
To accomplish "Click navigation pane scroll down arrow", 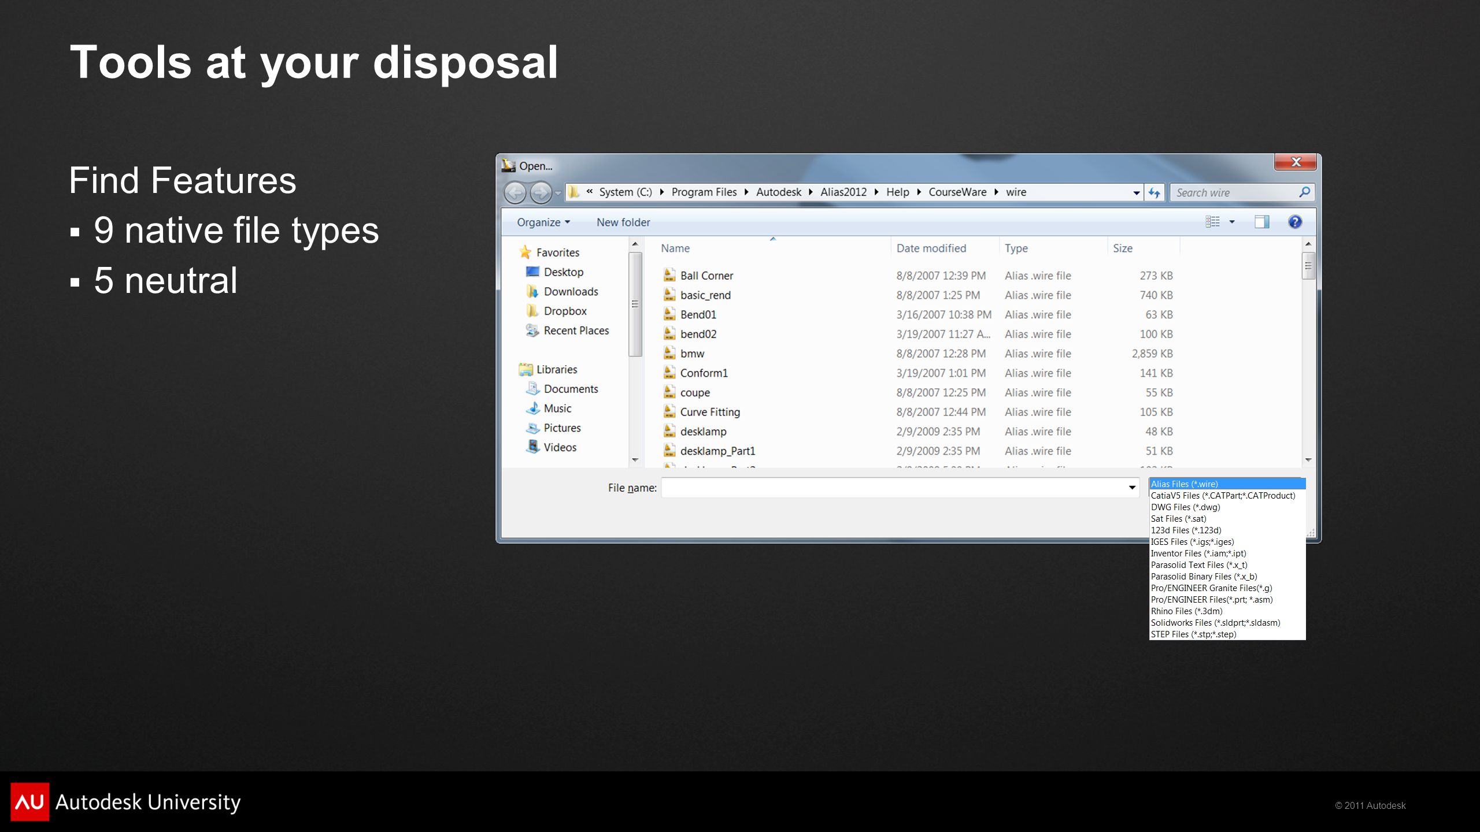I will coord(635,460).
